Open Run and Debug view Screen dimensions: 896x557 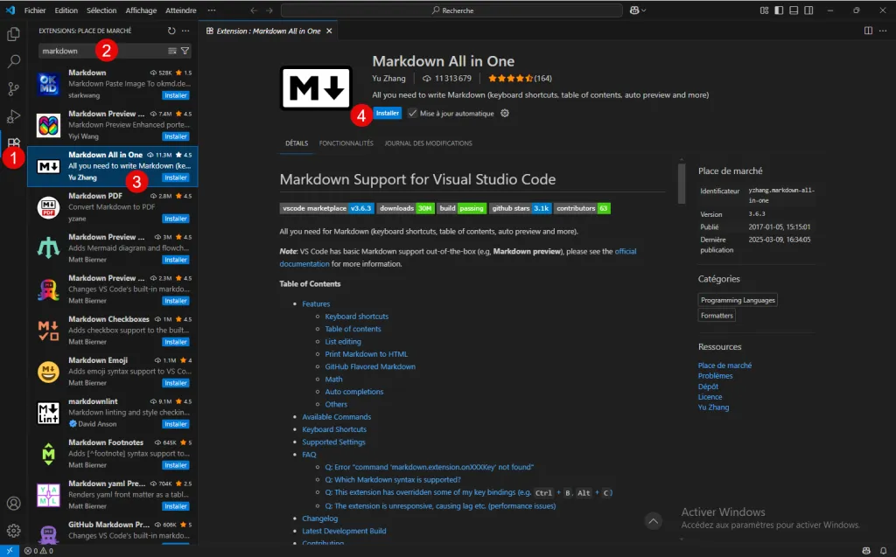[14, 116]
